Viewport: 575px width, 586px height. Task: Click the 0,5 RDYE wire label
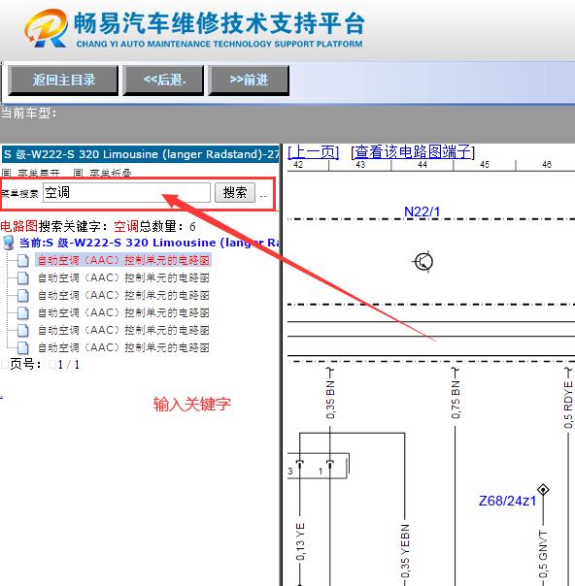pos(568,405)
